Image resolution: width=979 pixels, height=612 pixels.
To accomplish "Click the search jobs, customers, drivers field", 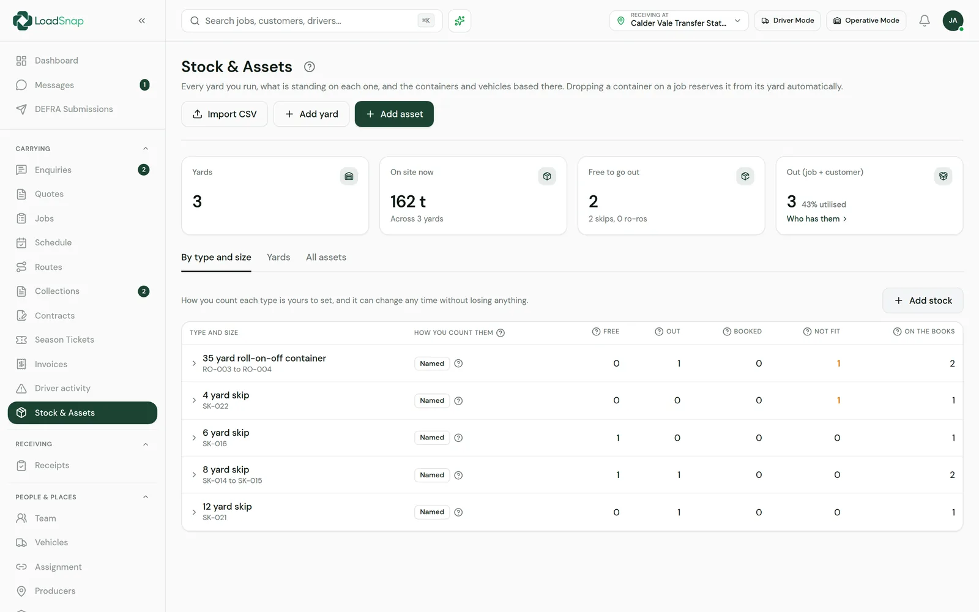I will (x=311, y=21).
